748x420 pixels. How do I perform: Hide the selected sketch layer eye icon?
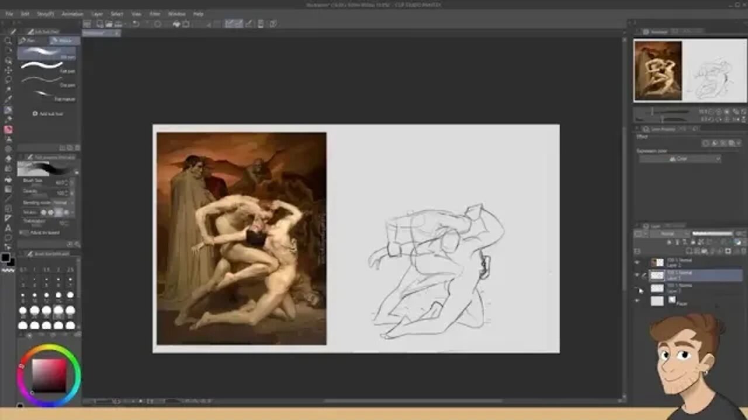(637, 275)
